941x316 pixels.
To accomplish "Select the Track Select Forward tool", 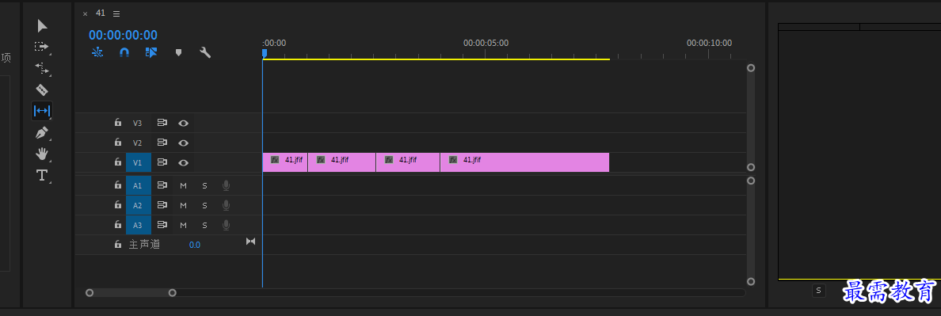I will (41, 47).
